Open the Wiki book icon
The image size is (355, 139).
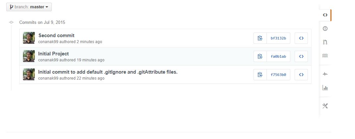(325, 56)
